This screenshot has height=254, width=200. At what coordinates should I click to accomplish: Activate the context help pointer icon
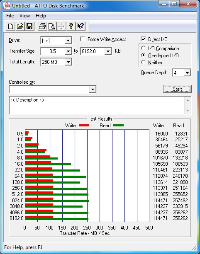tap(80, 26)
